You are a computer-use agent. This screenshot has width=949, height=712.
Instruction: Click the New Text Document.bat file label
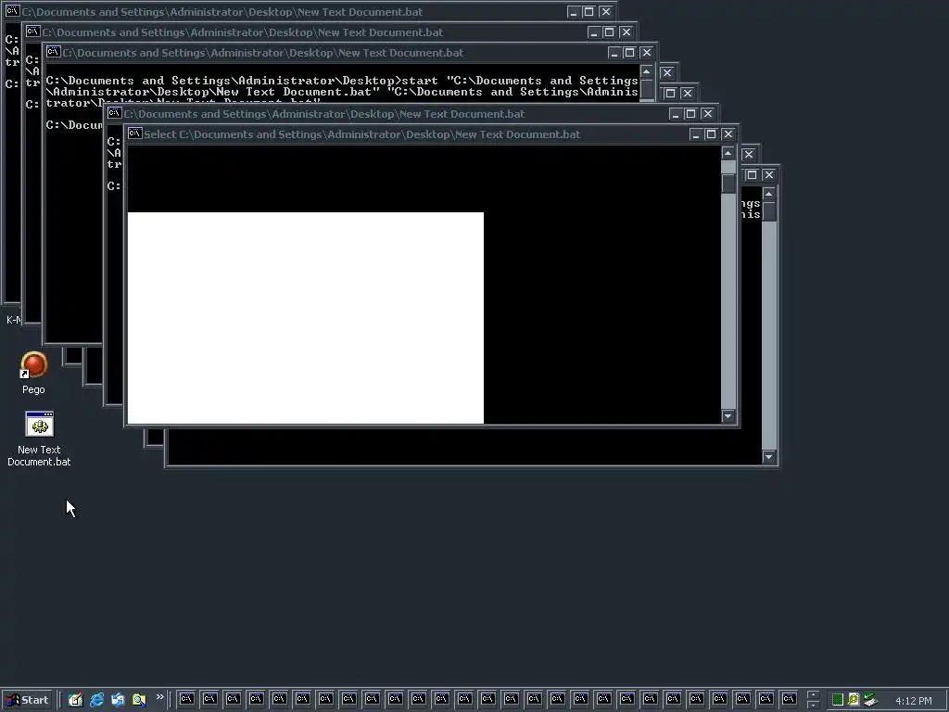(39, 456)
